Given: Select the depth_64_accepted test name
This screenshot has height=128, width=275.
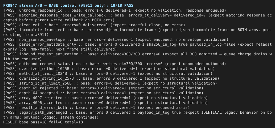Looking at the screenshot, I should (x=38, y=93).
